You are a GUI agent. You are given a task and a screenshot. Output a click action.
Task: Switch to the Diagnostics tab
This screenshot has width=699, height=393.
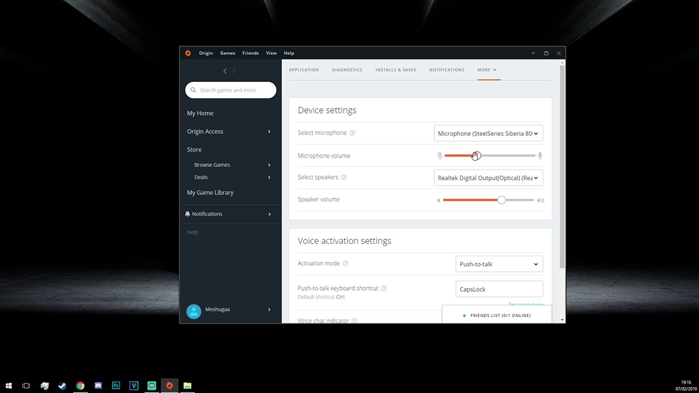click(347, 70)
